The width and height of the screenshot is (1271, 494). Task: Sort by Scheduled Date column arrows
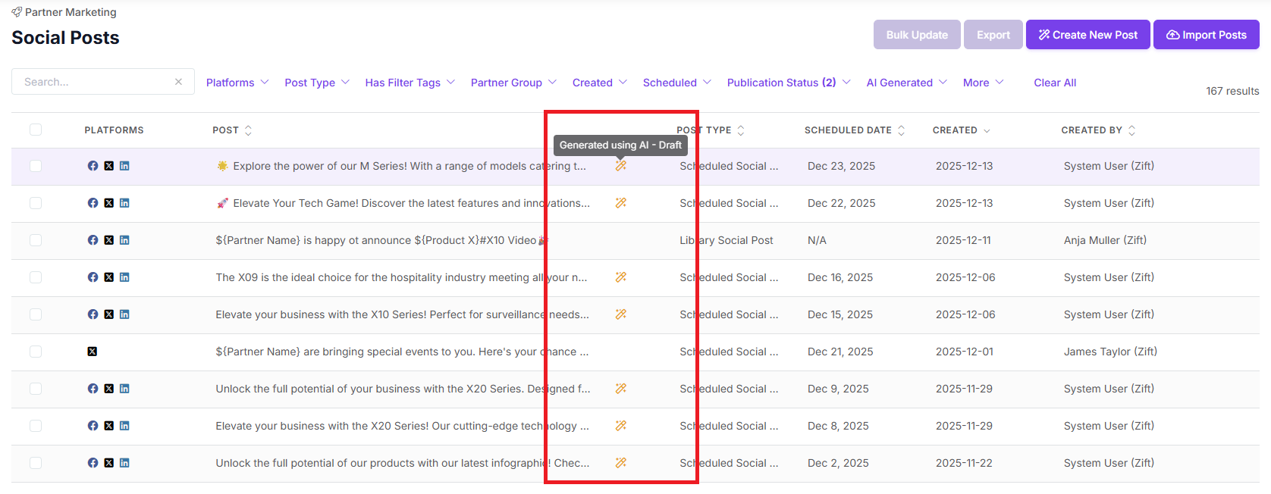901,130
